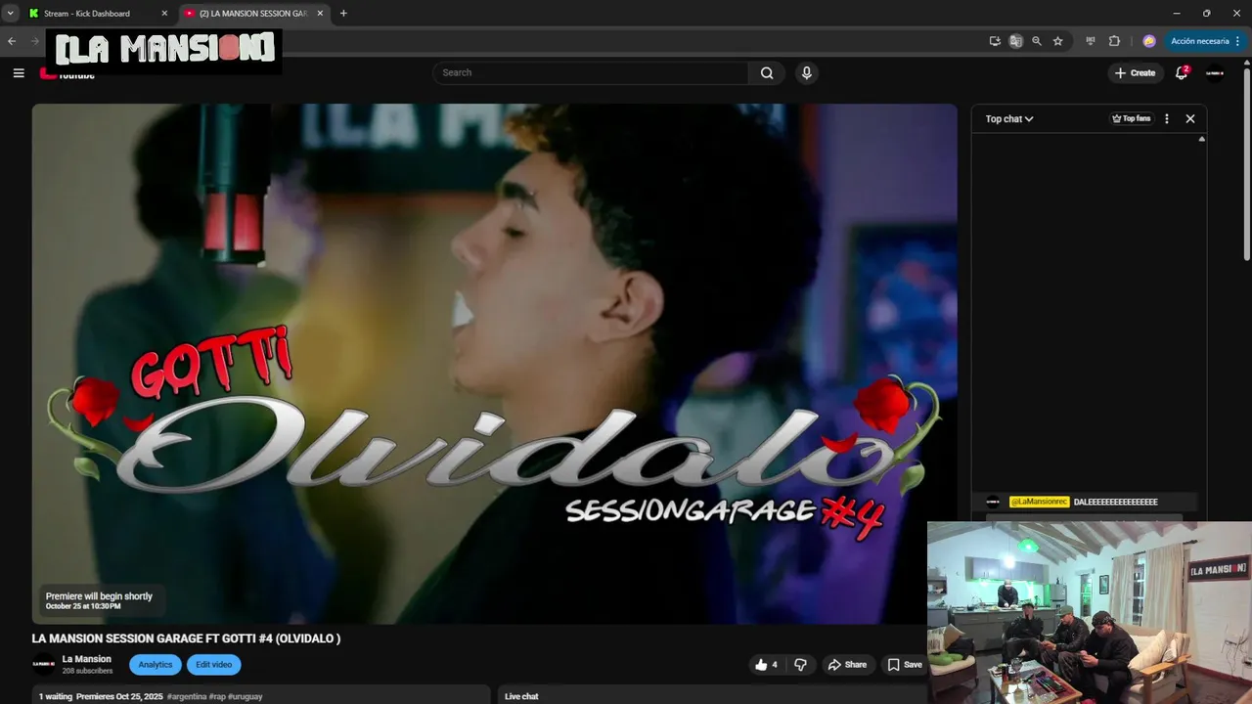Click the 208 subscribers count

coord(87,671)
